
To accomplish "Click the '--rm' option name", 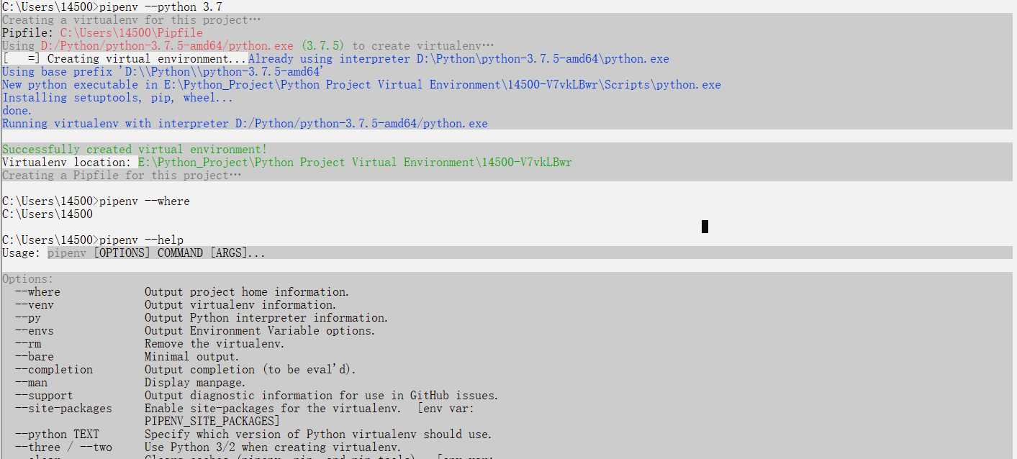I will pos(28,344).
